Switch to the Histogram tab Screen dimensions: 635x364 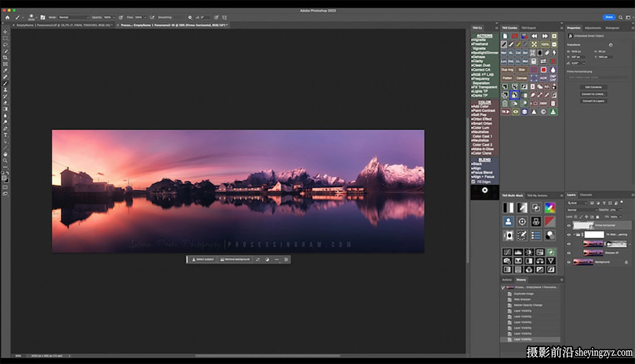(x=612, y=28)
